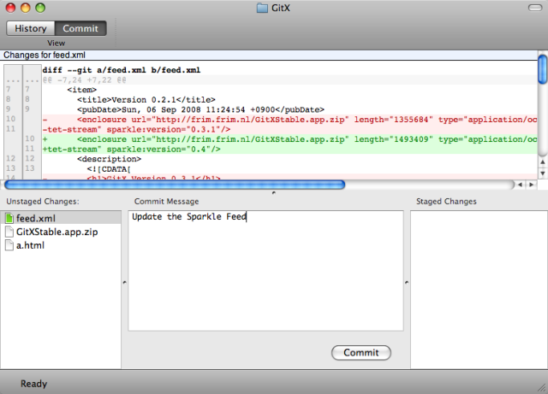Viewport: 548px width, 394px height.
Task: Click the window resize grip corner
Action: click(x=542, y=388)
